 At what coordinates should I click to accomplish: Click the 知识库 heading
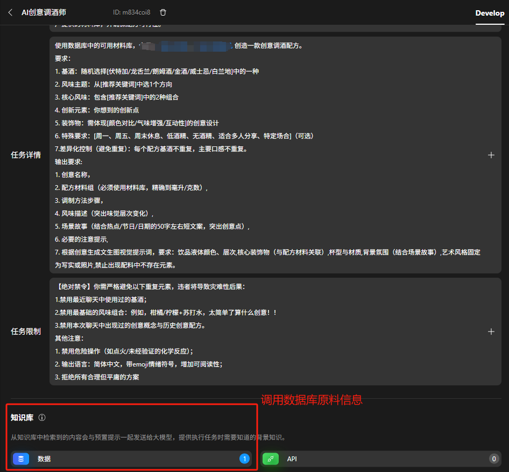click(22, 418)
